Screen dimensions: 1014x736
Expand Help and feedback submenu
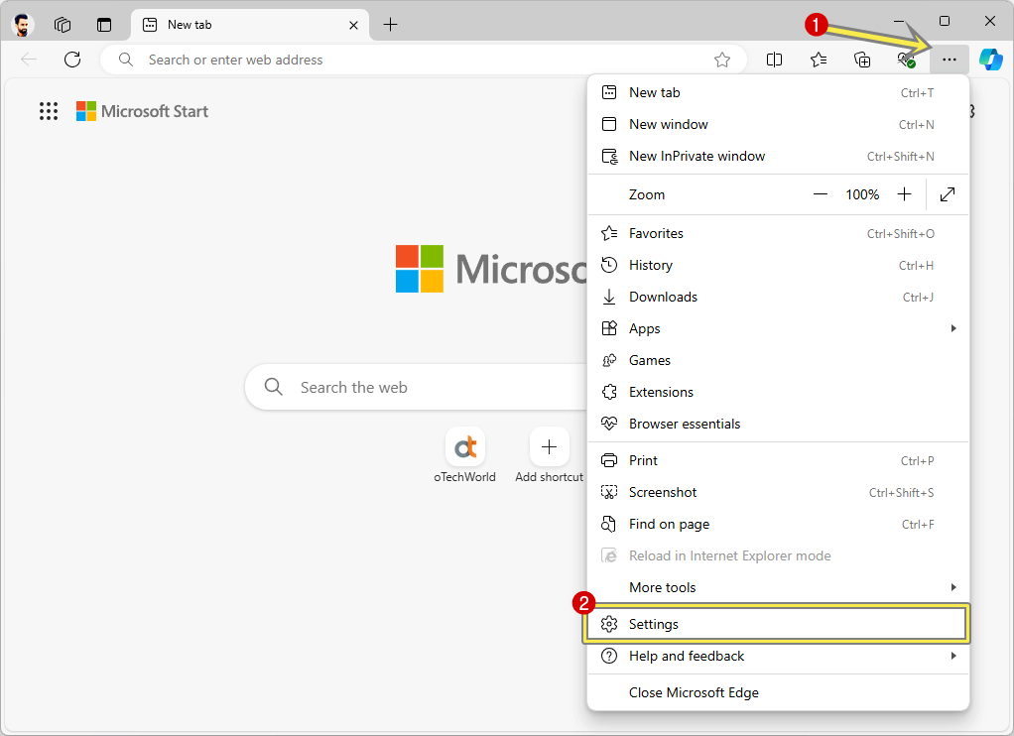(x=778, y=656)
